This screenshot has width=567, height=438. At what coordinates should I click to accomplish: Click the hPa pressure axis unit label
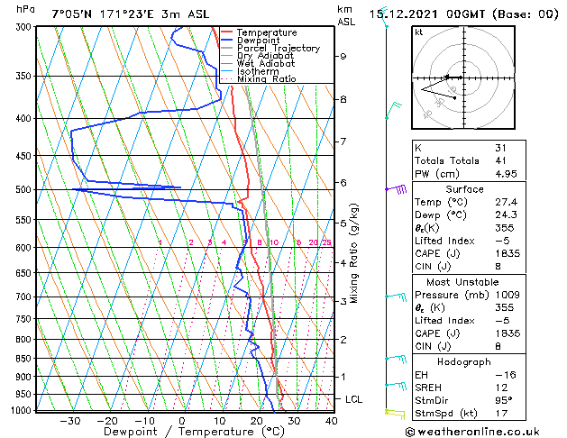tap(25, 9)
